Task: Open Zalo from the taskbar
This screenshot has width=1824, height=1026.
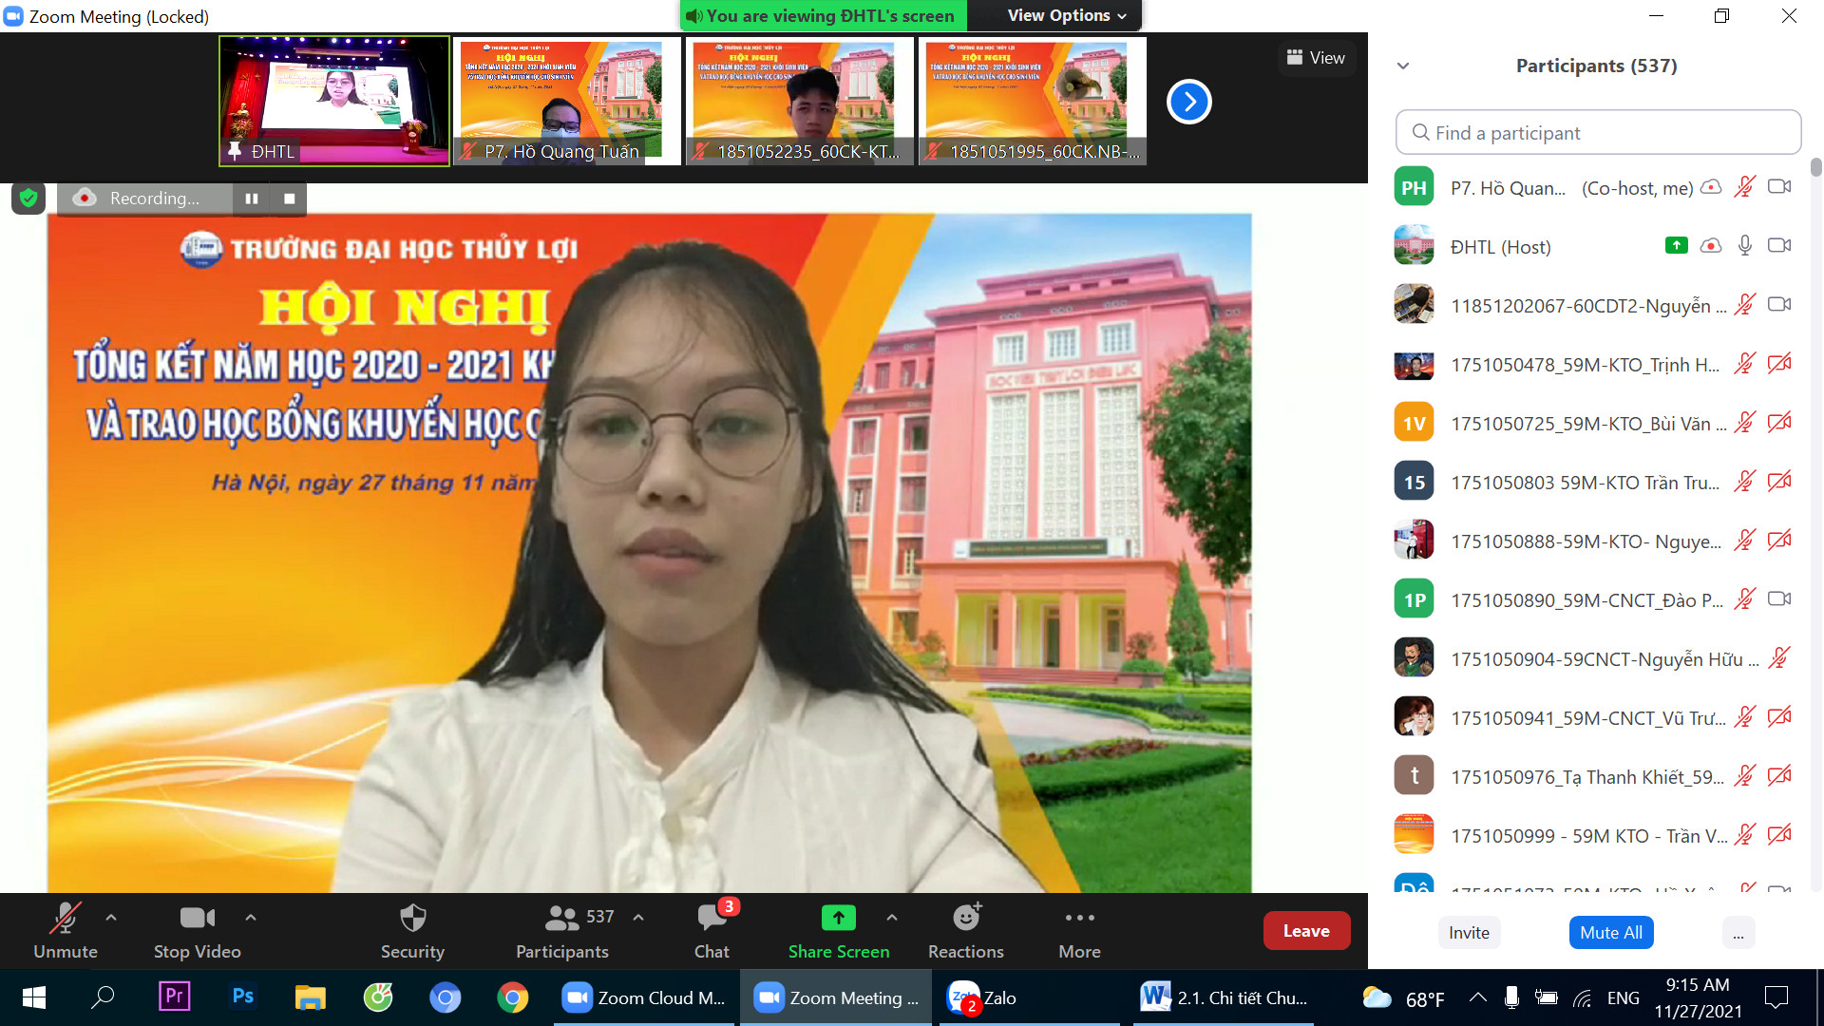Action: pos(984,997)
